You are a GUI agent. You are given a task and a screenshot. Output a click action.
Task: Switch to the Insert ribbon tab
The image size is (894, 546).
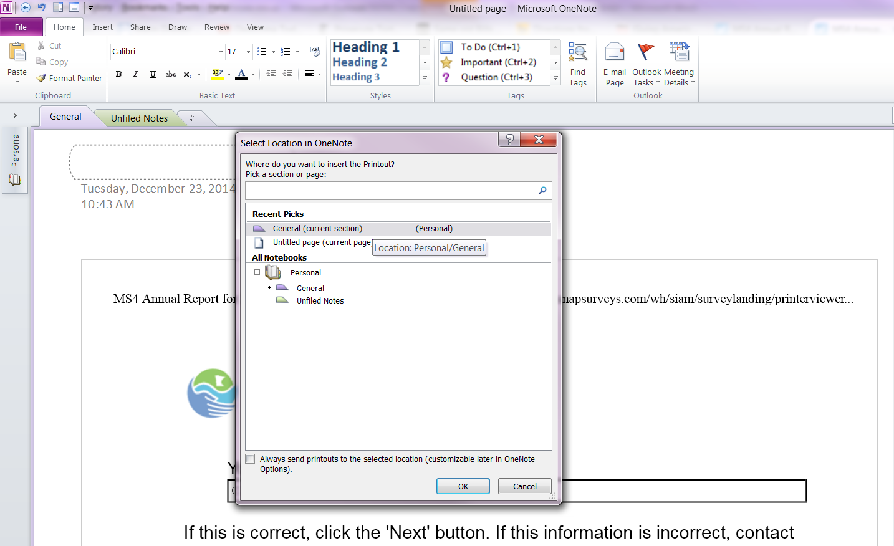(102, 27)
